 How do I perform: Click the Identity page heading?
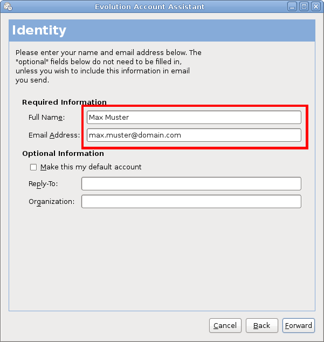click(x=39, y=30)
